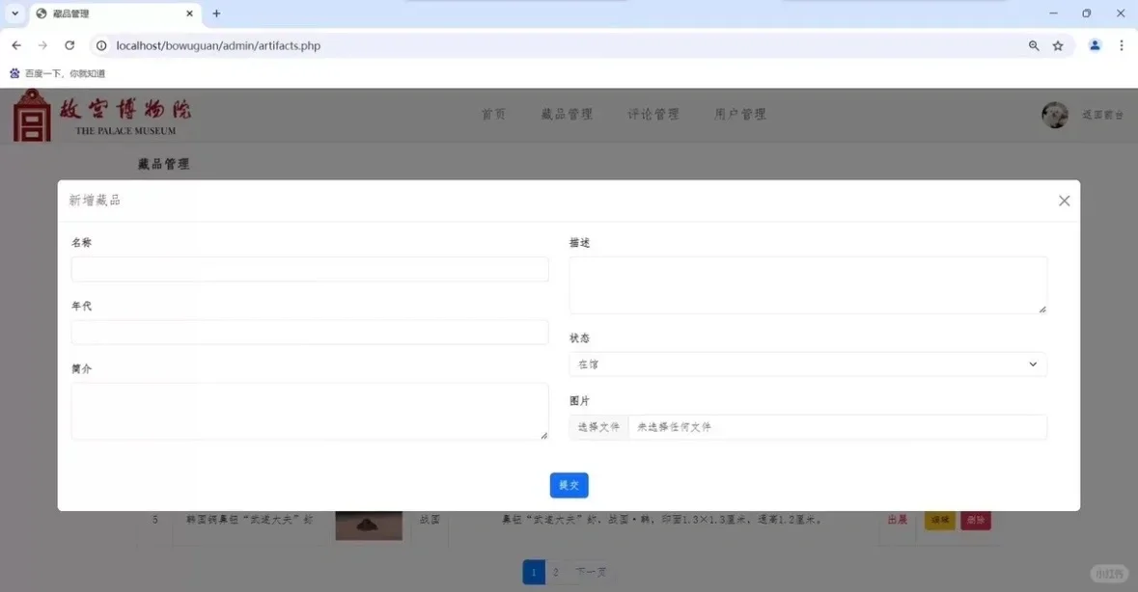Screen dimensions: 1138x592
Task: Click the magnifier zoom icon in address bar
Action: click(1033, 44)
